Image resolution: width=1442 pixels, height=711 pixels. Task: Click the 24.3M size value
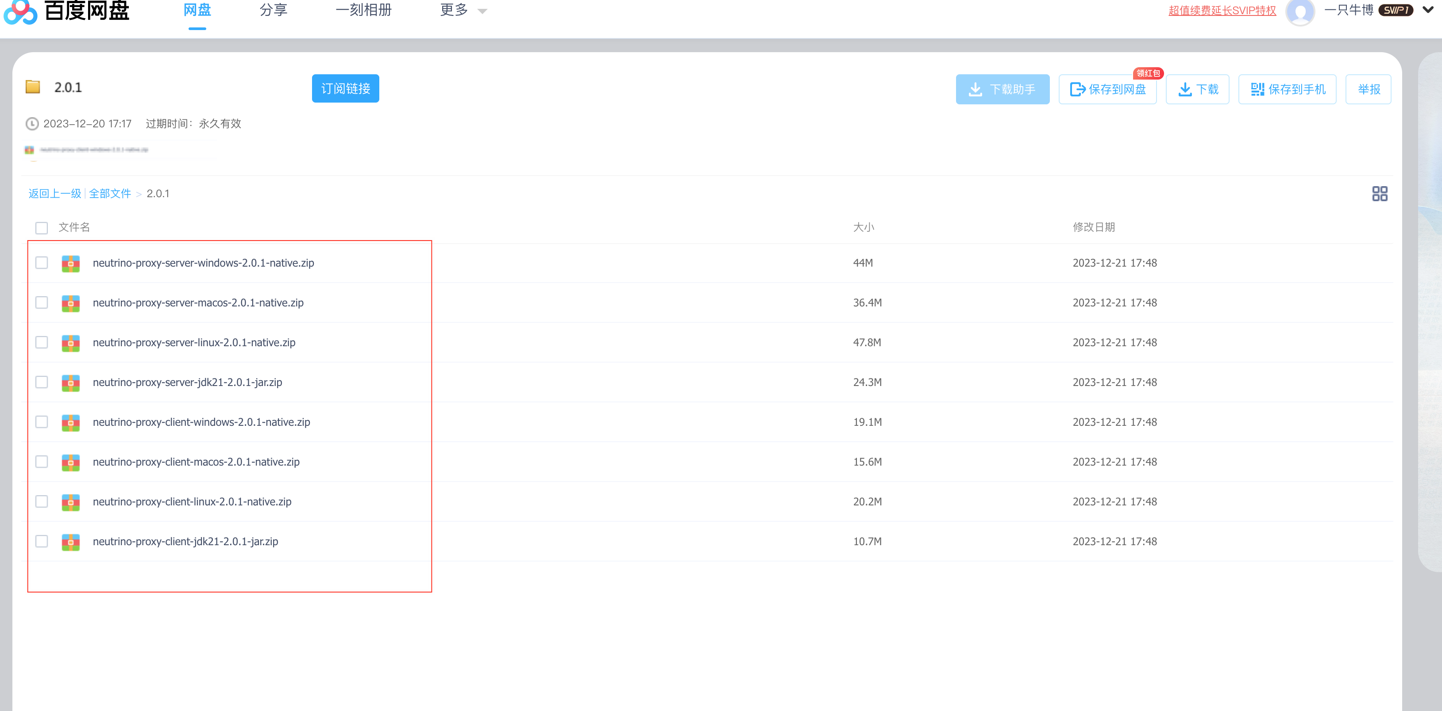867,382
